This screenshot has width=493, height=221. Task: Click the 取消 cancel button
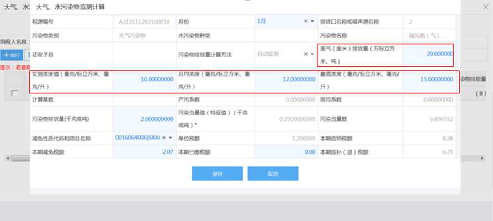click(x=273, y=173)
